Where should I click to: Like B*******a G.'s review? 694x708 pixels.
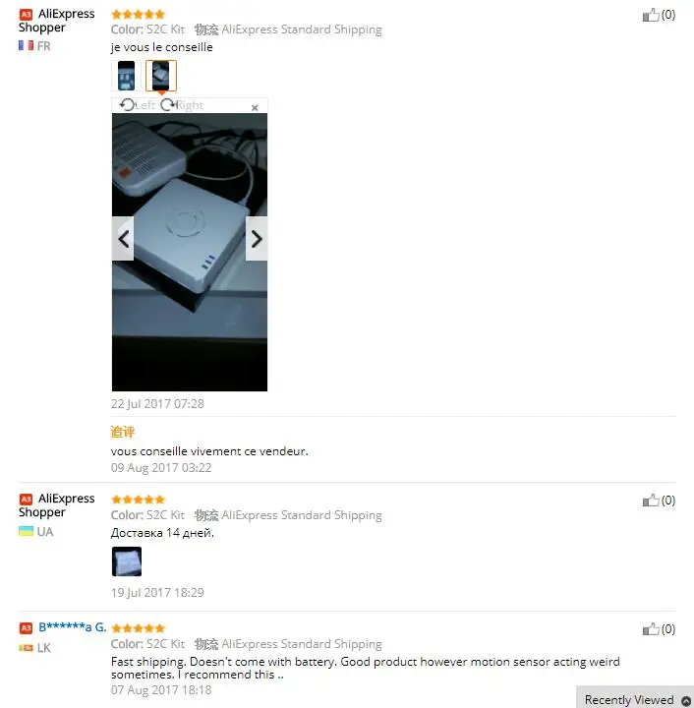(651, 629)
